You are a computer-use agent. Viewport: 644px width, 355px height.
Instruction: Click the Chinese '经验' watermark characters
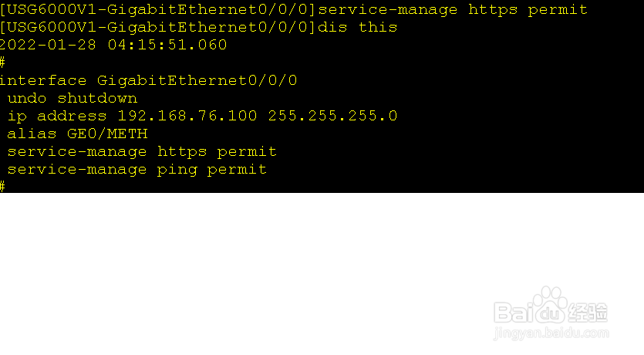click(x=588, y=313)
